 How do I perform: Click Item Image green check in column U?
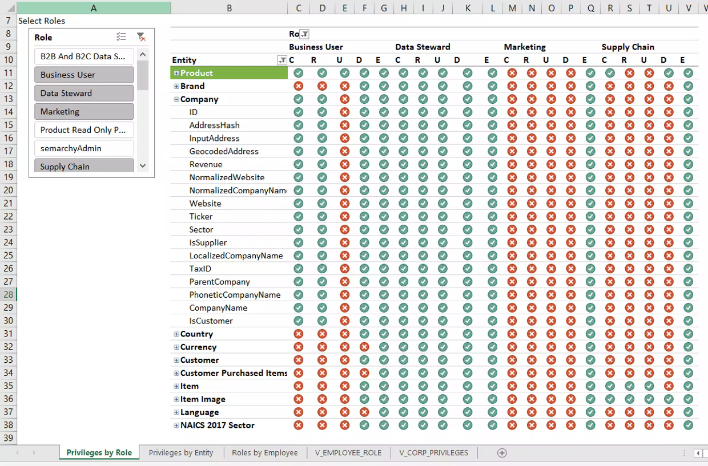[x=669, y=400]
